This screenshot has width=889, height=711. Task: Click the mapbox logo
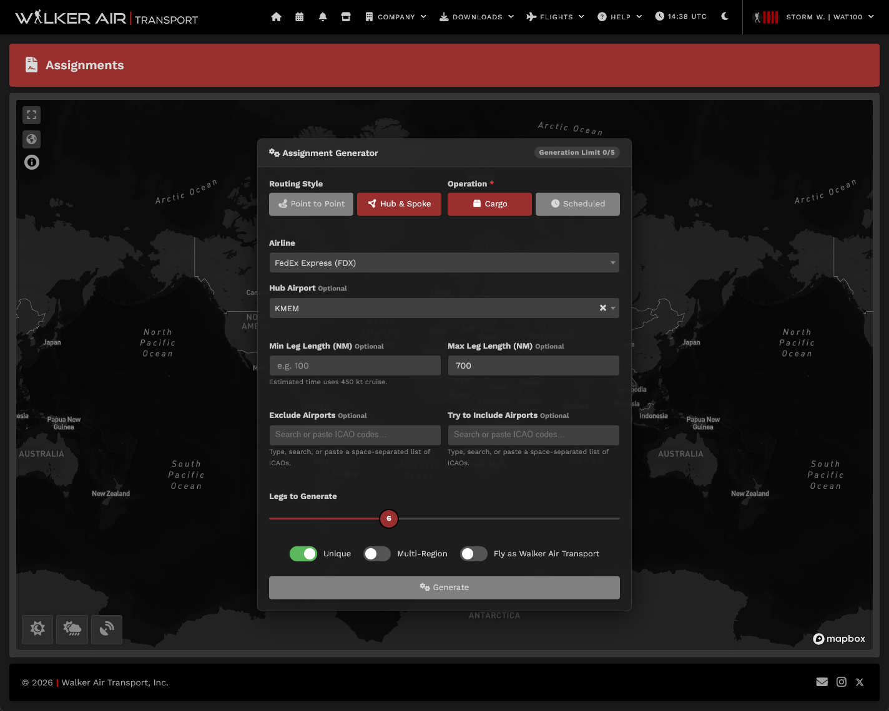pyautogui.click(x=839, y=639)
